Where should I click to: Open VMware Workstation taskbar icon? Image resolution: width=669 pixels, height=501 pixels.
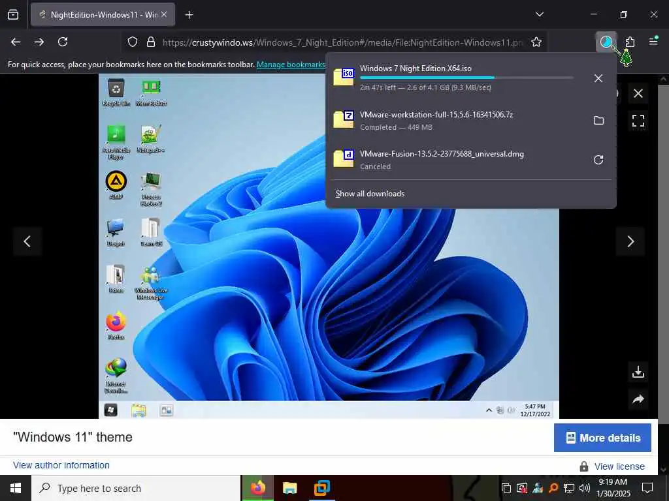pos(321,488)
